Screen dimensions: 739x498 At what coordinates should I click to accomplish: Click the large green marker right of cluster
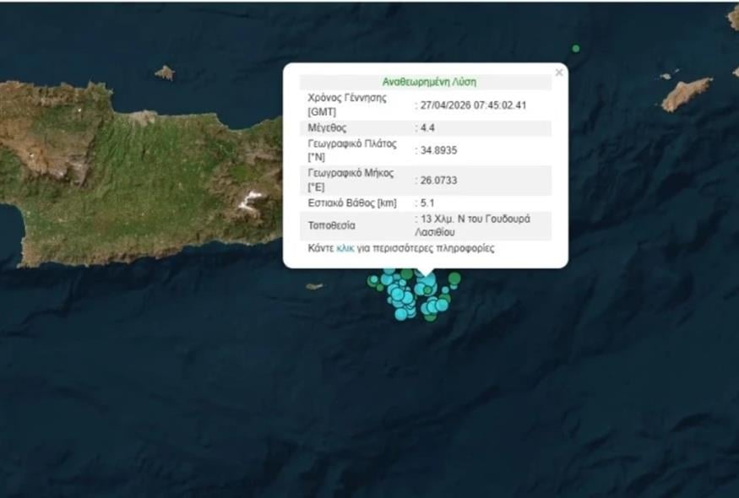click(x=454, y=279)
